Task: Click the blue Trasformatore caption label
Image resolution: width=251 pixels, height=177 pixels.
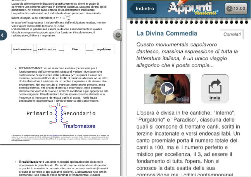Action: pos(79,126)
